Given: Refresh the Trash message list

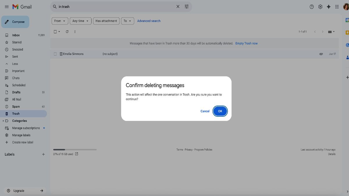Looking at the screenshot, I should (x=67, y=31).
